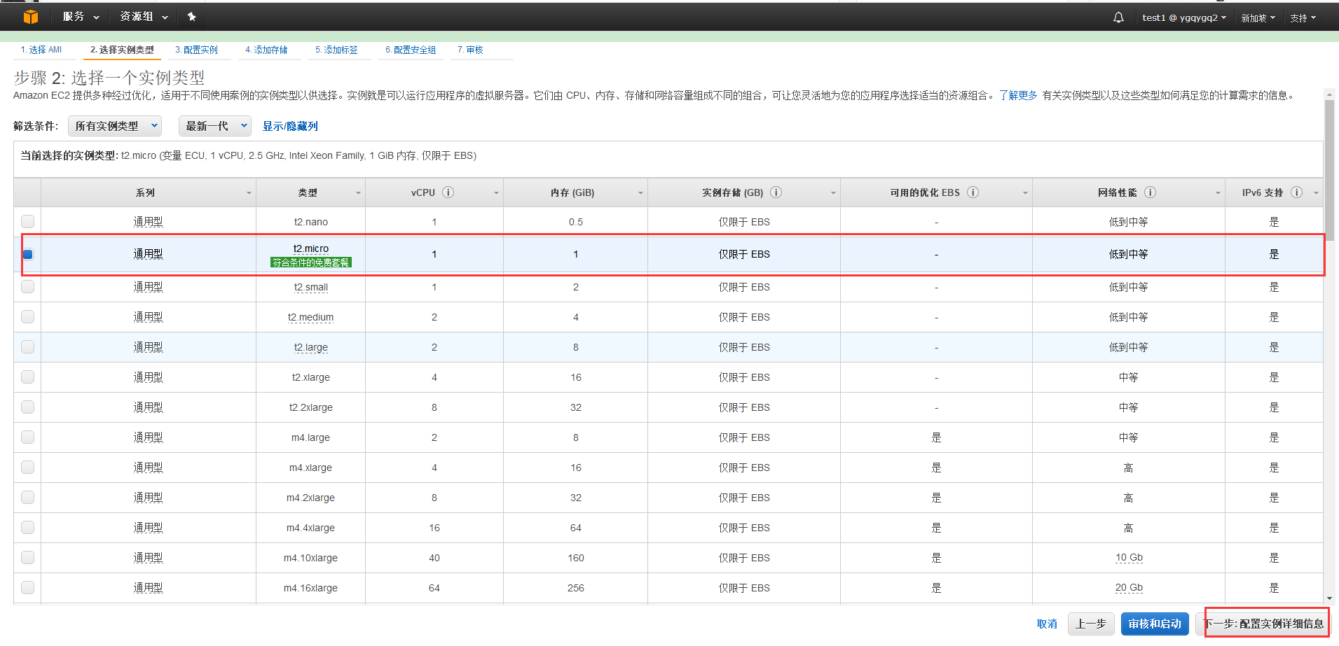The height and width of the screenshot is (646, 1339).
Task: Click the t2.medium type cell
Action: tap(310, 317)
